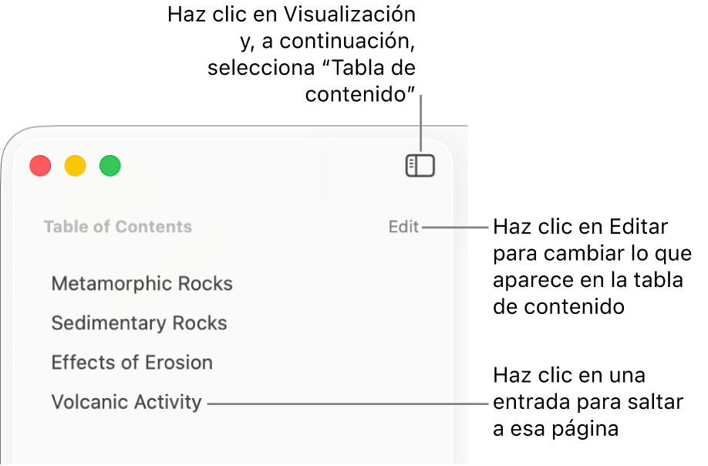Close the window with red button
Viewport: 708px width, 466px height.
point(40,166)
